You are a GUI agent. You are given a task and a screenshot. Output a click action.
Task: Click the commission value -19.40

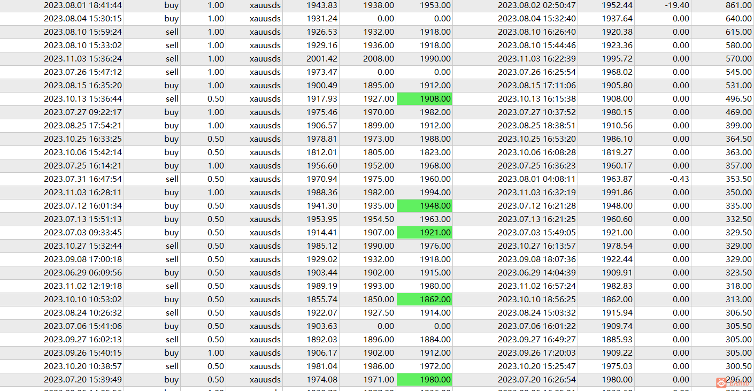pos(676,5)
